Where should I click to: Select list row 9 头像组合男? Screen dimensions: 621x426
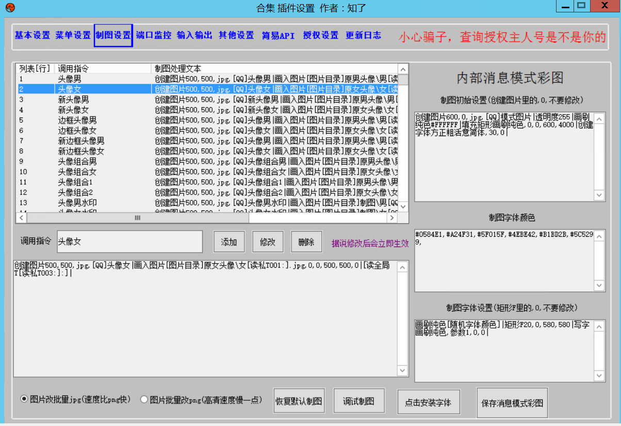207,161
